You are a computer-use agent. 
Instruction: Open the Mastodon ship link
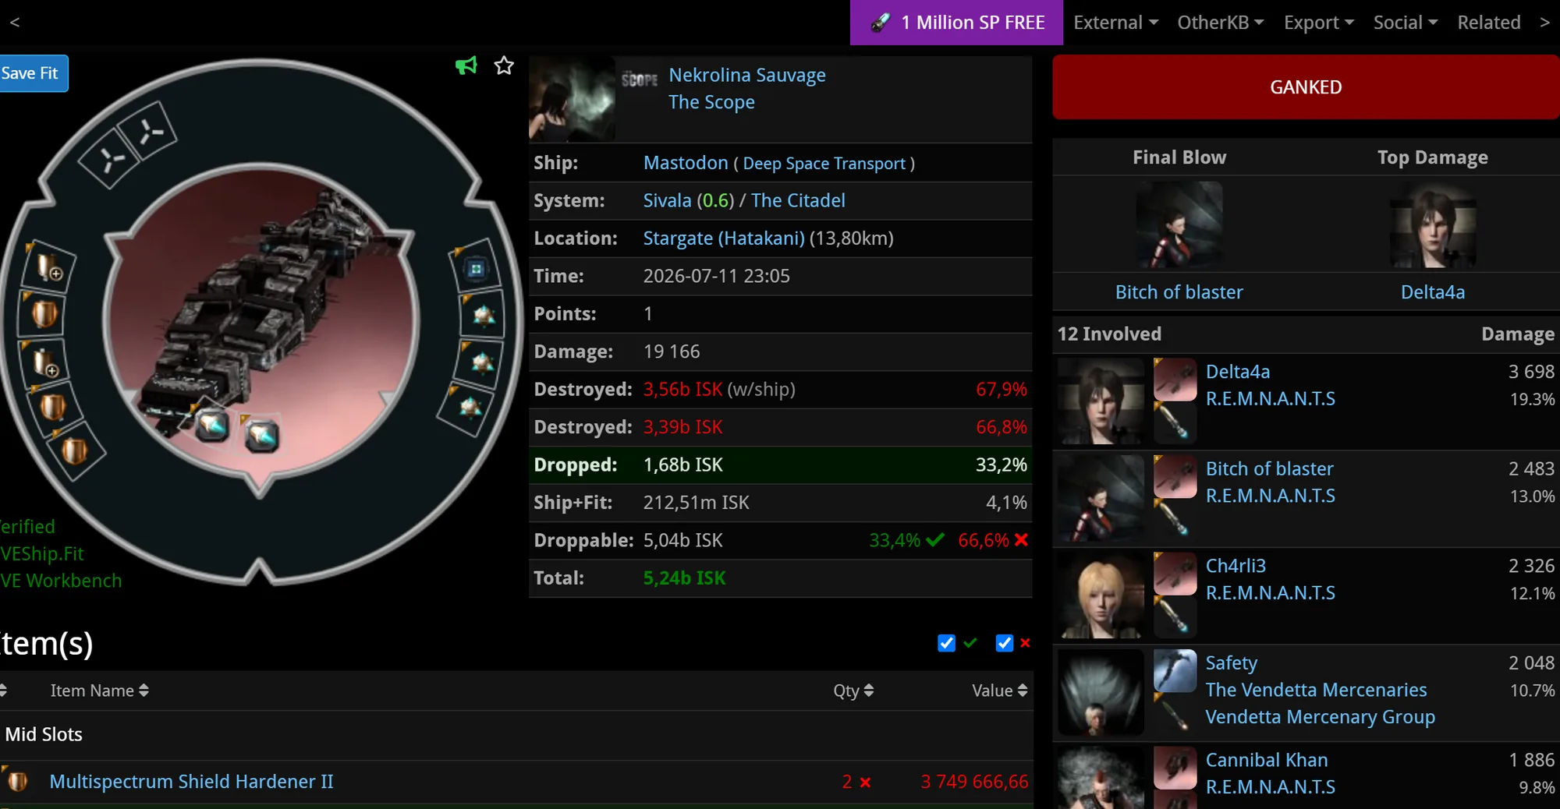686,163
